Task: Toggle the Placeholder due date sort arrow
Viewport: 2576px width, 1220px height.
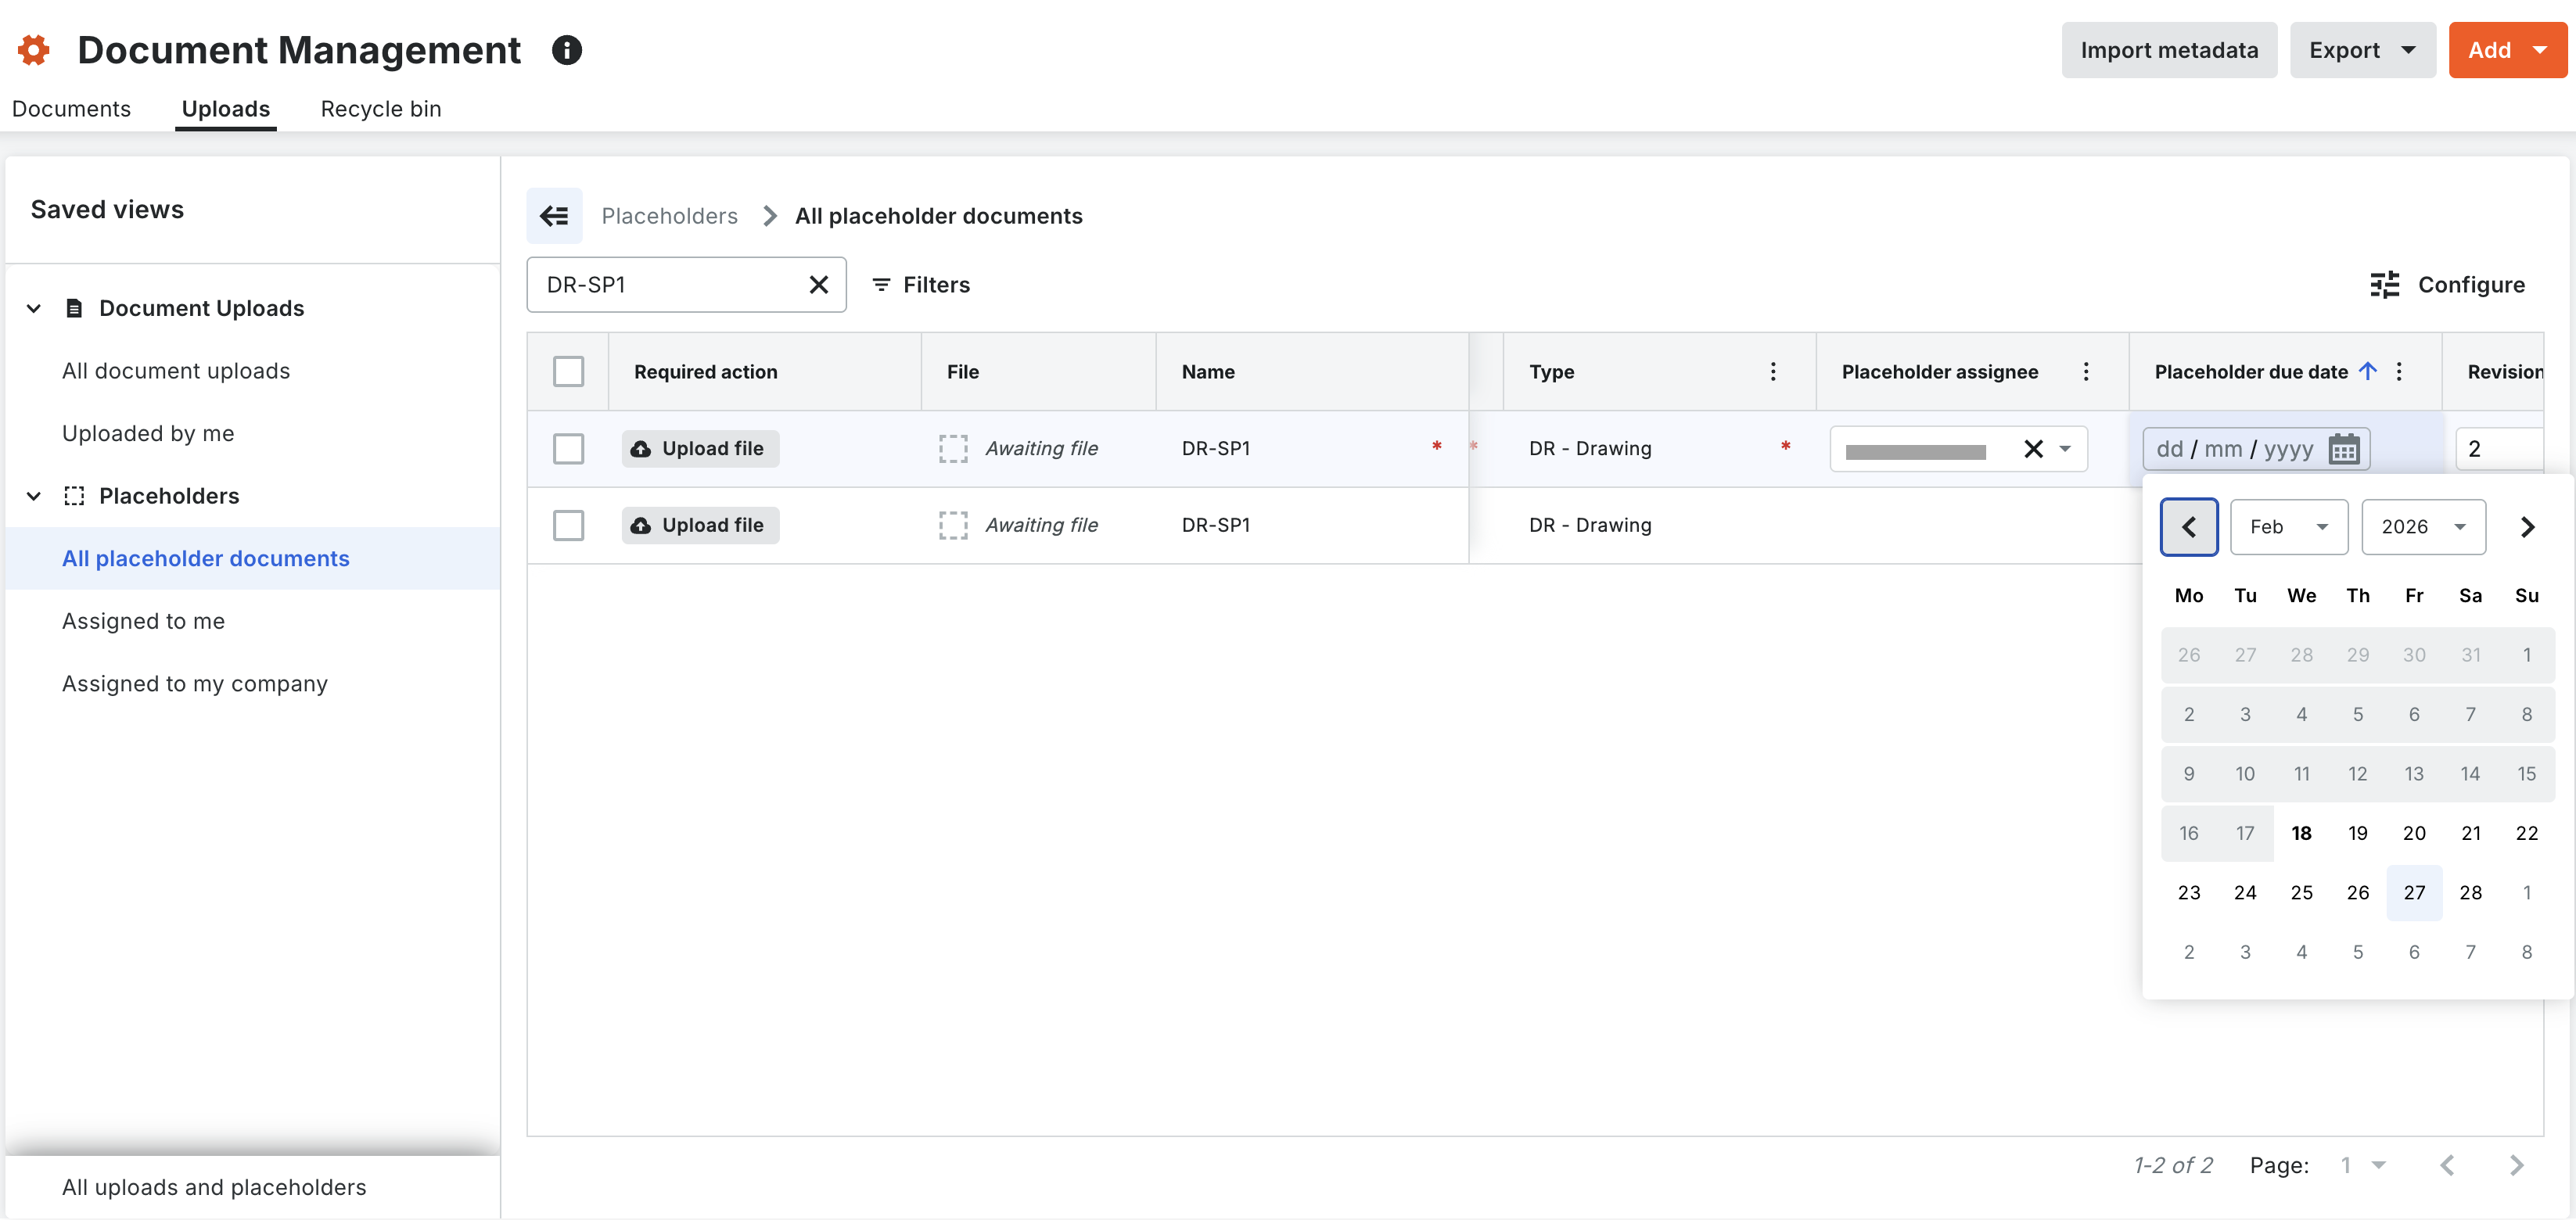Action: point(2368,371)
